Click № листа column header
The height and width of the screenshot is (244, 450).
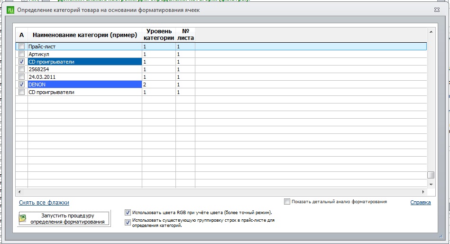(185, 35)
